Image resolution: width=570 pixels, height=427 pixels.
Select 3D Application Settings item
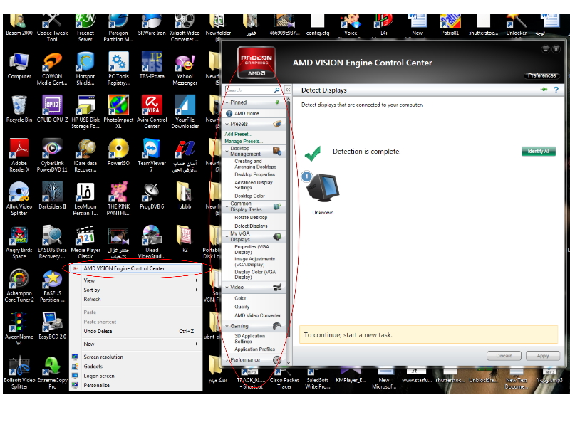(249, 339)
